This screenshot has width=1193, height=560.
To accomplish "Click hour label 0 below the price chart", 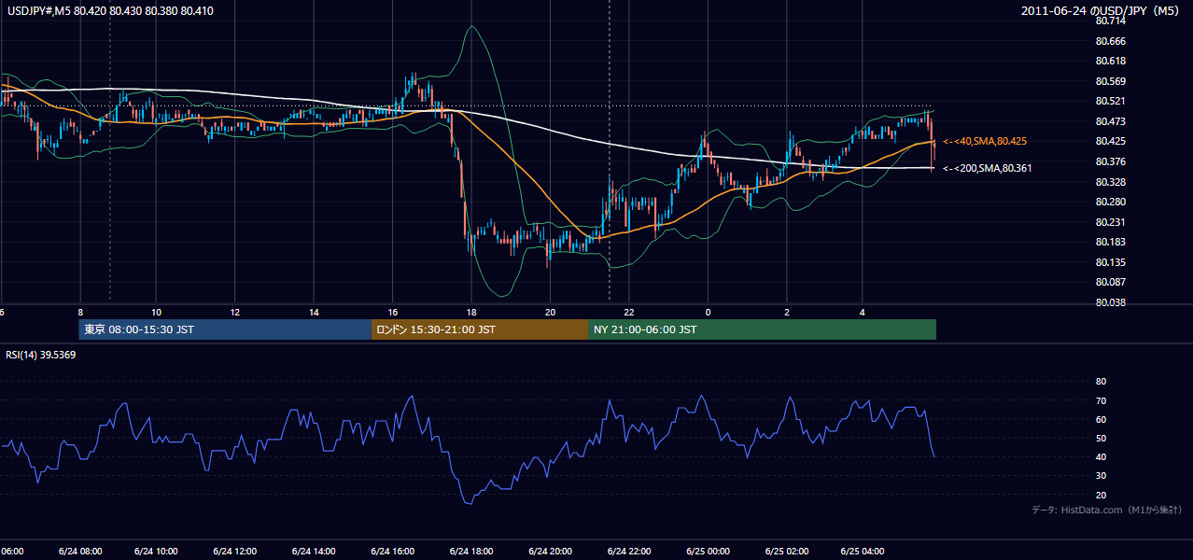I will [708, 312].
